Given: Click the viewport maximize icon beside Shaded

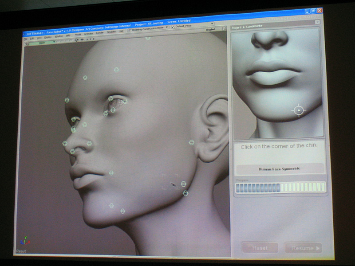Looking at the screenshot, I should click(224, 29).
